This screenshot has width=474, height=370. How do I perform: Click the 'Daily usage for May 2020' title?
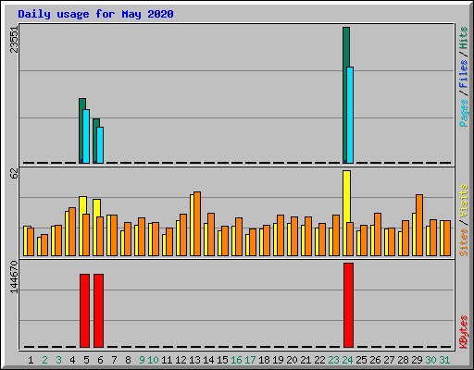coord(95,14)
